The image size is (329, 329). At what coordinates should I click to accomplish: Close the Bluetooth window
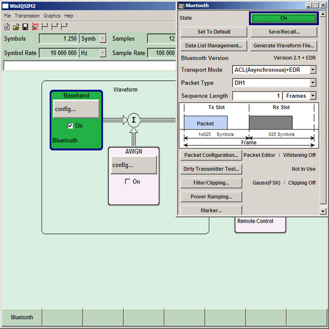click(x=323, y=5)
